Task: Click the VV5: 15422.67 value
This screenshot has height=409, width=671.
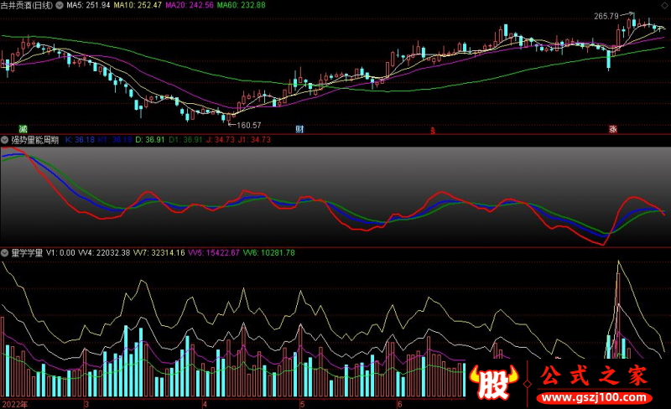Action: point(214,253)
